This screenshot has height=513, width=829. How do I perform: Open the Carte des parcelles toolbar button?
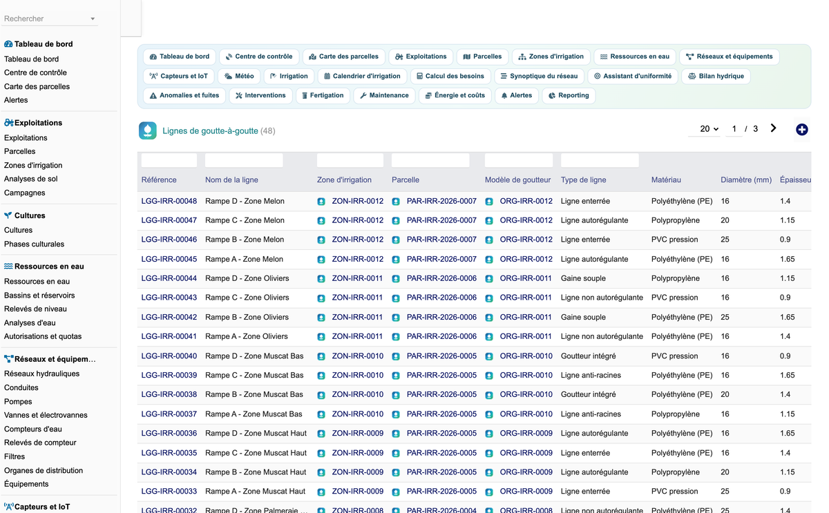pyautogui.click(x=344, y=57)
